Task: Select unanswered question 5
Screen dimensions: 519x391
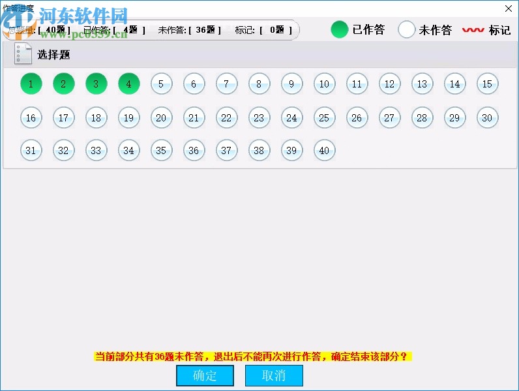Action: click(162, 84)
